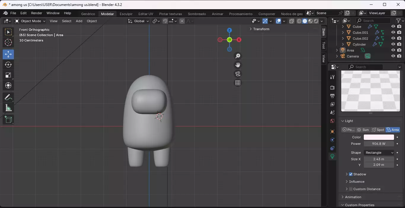Screen dimensions: 405x208
Task: Click the modifier wrench icon beside Cylinder
Action: pos(375,44)
